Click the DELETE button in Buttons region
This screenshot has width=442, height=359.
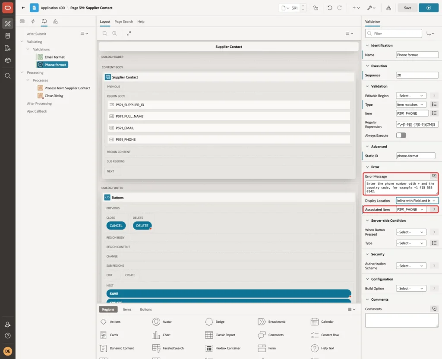[142, 226]
